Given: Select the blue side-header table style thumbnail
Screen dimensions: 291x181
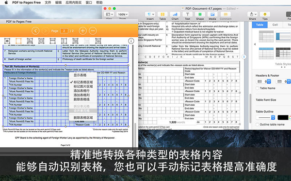Looking at the screenshot, I should [x=283, y=36].
